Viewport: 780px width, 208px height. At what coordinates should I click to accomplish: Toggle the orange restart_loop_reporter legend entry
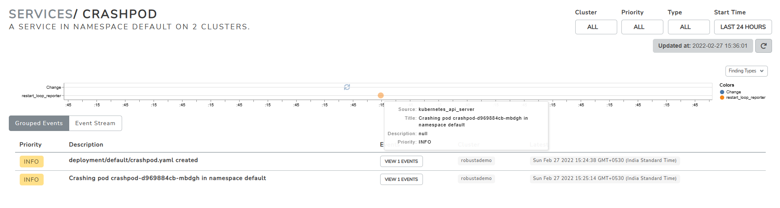tap(742, 98)
